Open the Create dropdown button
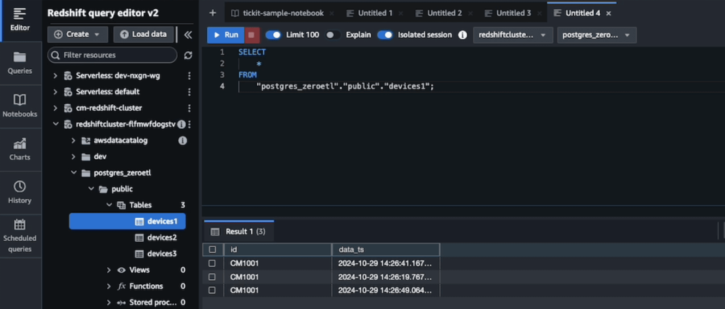The image size is (725, 309). 78,34
